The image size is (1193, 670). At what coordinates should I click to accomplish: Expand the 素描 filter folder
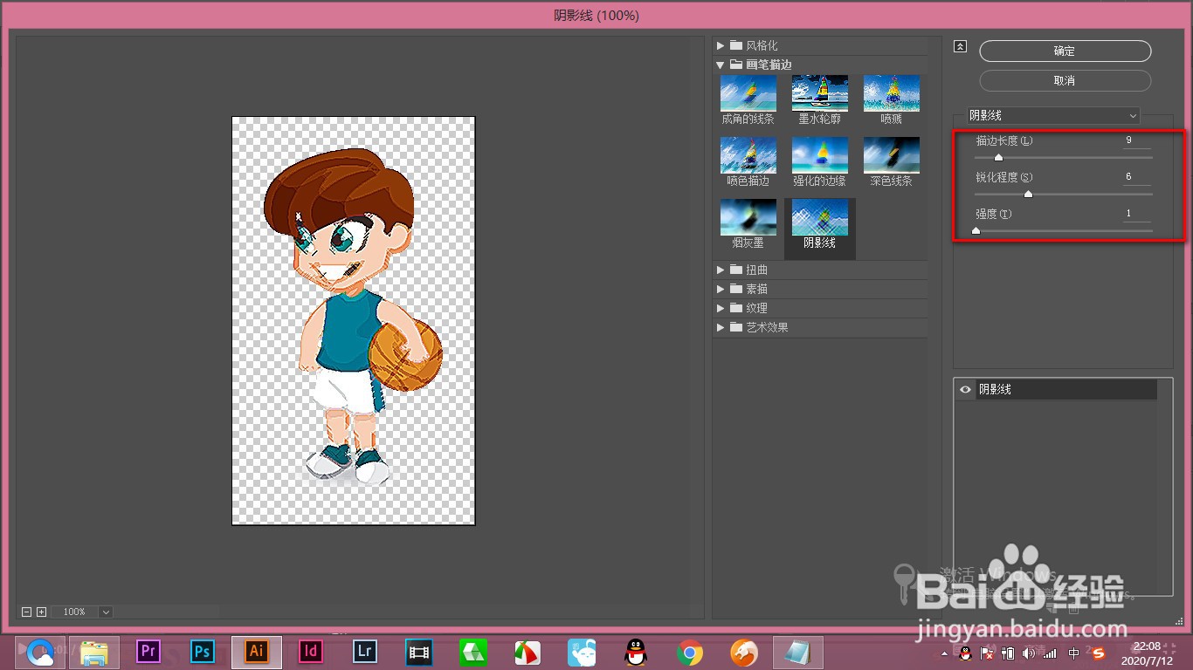[x=721, y=289]
